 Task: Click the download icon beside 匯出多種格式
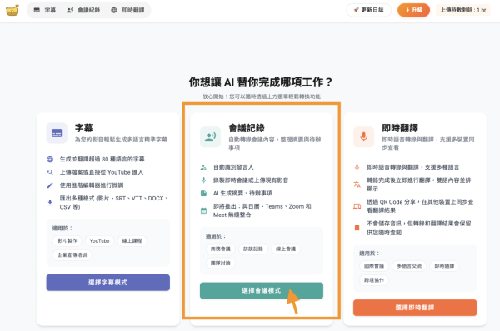50,202
